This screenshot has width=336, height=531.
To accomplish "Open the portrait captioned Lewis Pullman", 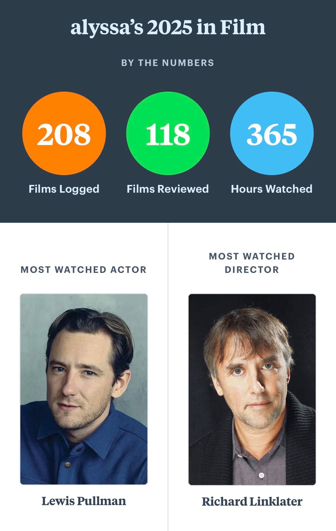I will (84, 389).
